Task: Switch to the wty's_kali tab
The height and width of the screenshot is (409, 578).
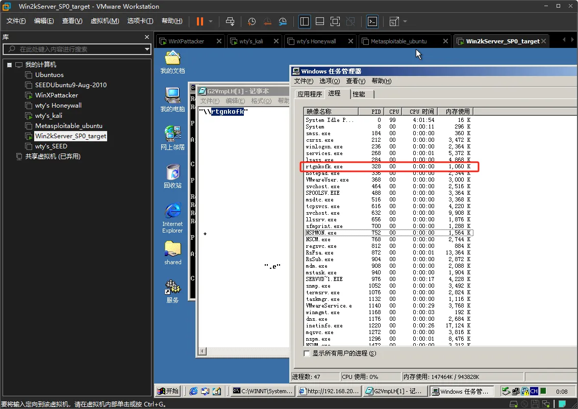Action: (x=251, y=41)
